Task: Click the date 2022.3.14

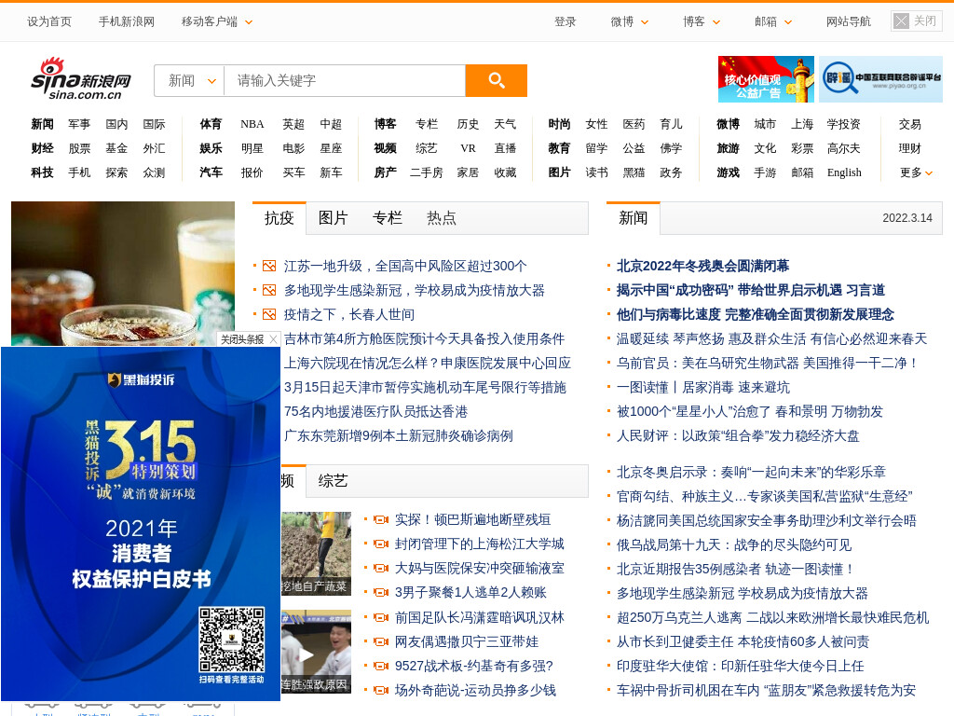Action: pyautogui.click(x=907, y=218)
